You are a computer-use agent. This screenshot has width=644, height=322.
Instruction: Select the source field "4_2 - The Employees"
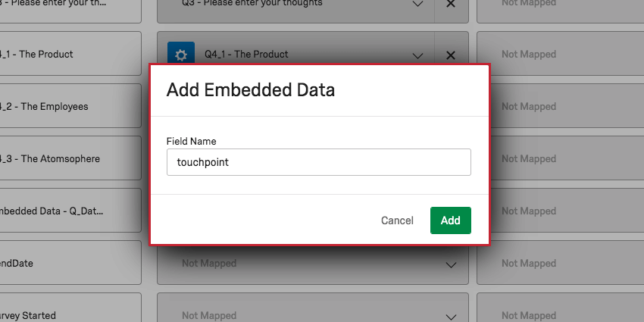(68, 107)
